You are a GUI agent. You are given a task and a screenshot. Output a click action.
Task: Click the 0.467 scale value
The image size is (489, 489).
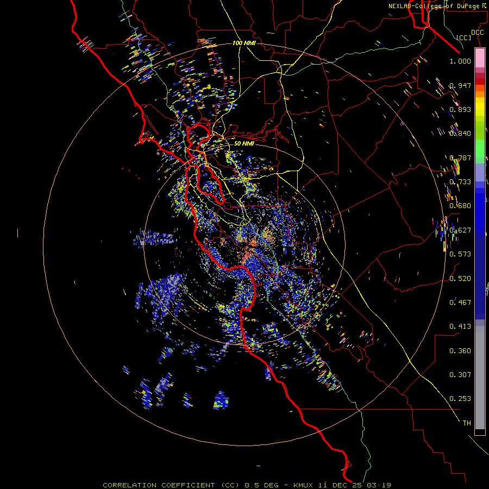click(x=460, y=303)
